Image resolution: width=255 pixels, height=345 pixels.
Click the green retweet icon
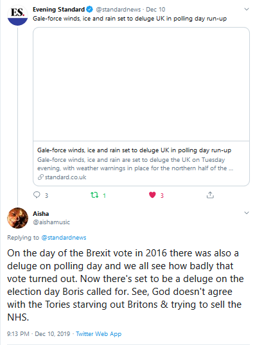(x=94, y=195)
